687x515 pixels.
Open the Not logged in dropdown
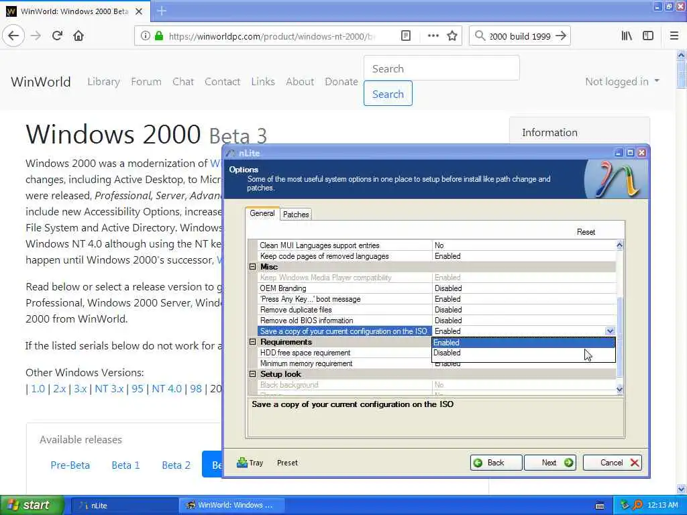pos(622,82)
